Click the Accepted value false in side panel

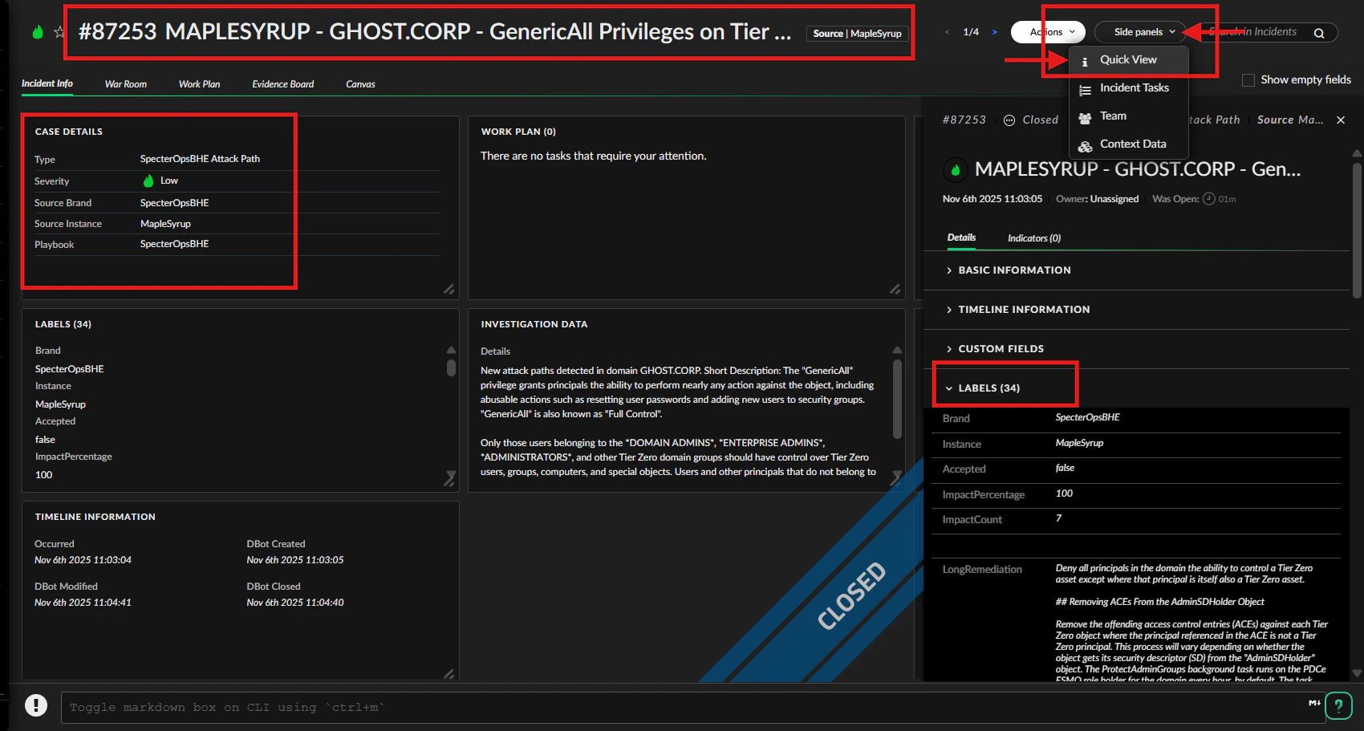[x=1065, y=468]
